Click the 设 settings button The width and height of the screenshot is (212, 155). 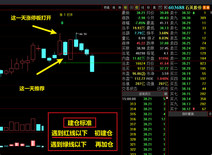coord(210,114)
